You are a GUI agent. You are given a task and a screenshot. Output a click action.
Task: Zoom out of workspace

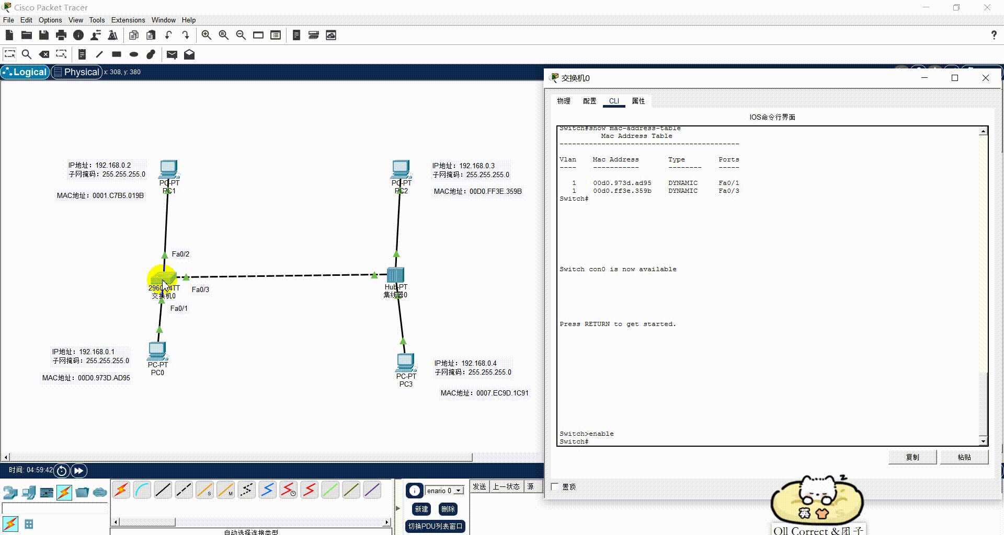pyautogui.click(x=241, y=35)
